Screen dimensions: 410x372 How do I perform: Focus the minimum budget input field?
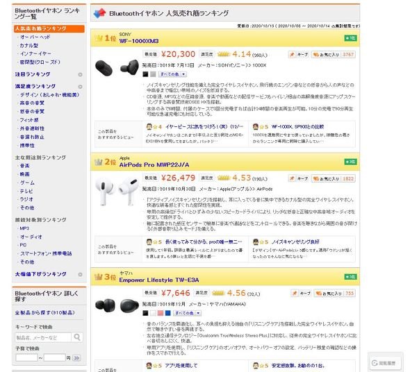26,357
